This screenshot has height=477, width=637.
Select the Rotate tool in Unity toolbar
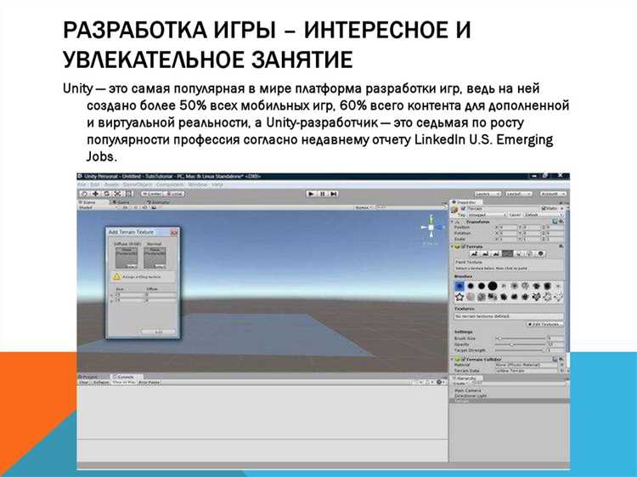point(106,194)
